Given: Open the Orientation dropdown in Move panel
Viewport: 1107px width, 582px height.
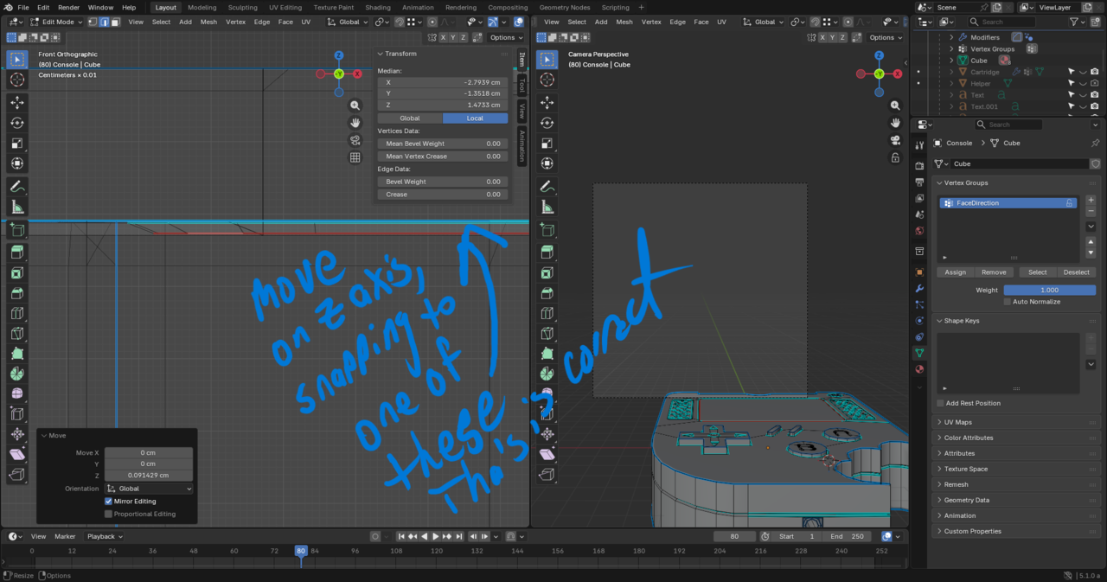Looking at the screenshot, I should point(149,489).
